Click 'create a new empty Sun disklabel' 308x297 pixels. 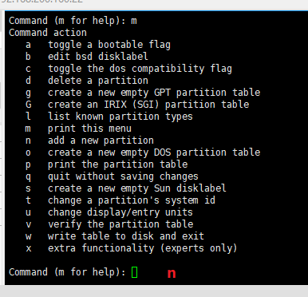(137, 188)
